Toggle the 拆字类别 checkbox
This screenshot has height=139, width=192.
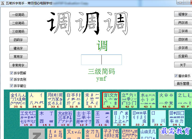pyautogui.click(x=11, y=79)
